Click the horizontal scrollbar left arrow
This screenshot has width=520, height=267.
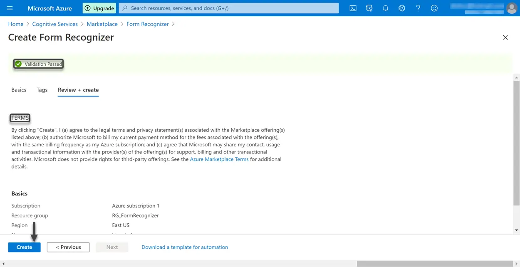(x=3, y=264)
